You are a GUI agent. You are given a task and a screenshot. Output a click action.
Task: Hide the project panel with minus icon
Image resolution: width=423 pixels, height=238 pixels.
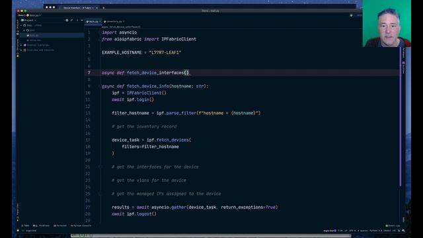coord(82,20)
